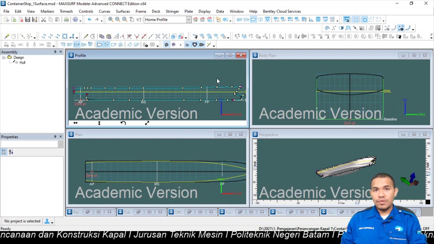Screen dimensions: 434x244
Task: Toggle the highlighted Rendering shield button
Action: click(x=195, y=45)
